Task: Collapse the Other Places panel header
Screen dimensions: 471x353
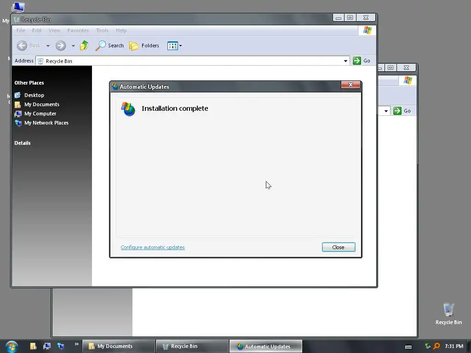Action: (x=29, y=83)
